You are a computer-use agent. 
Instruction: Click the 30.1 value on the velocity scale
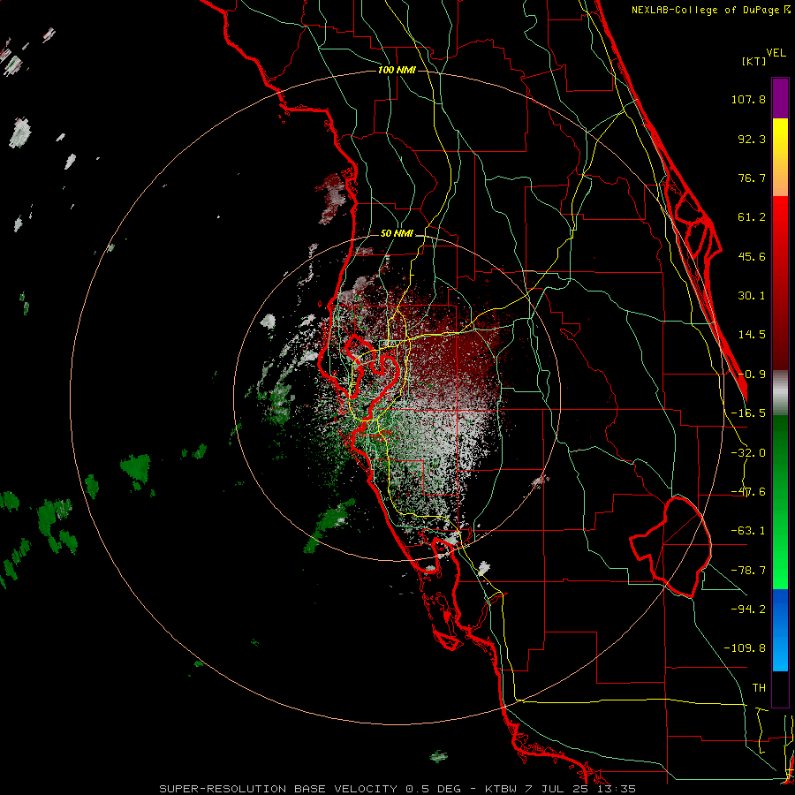point(752,296)
